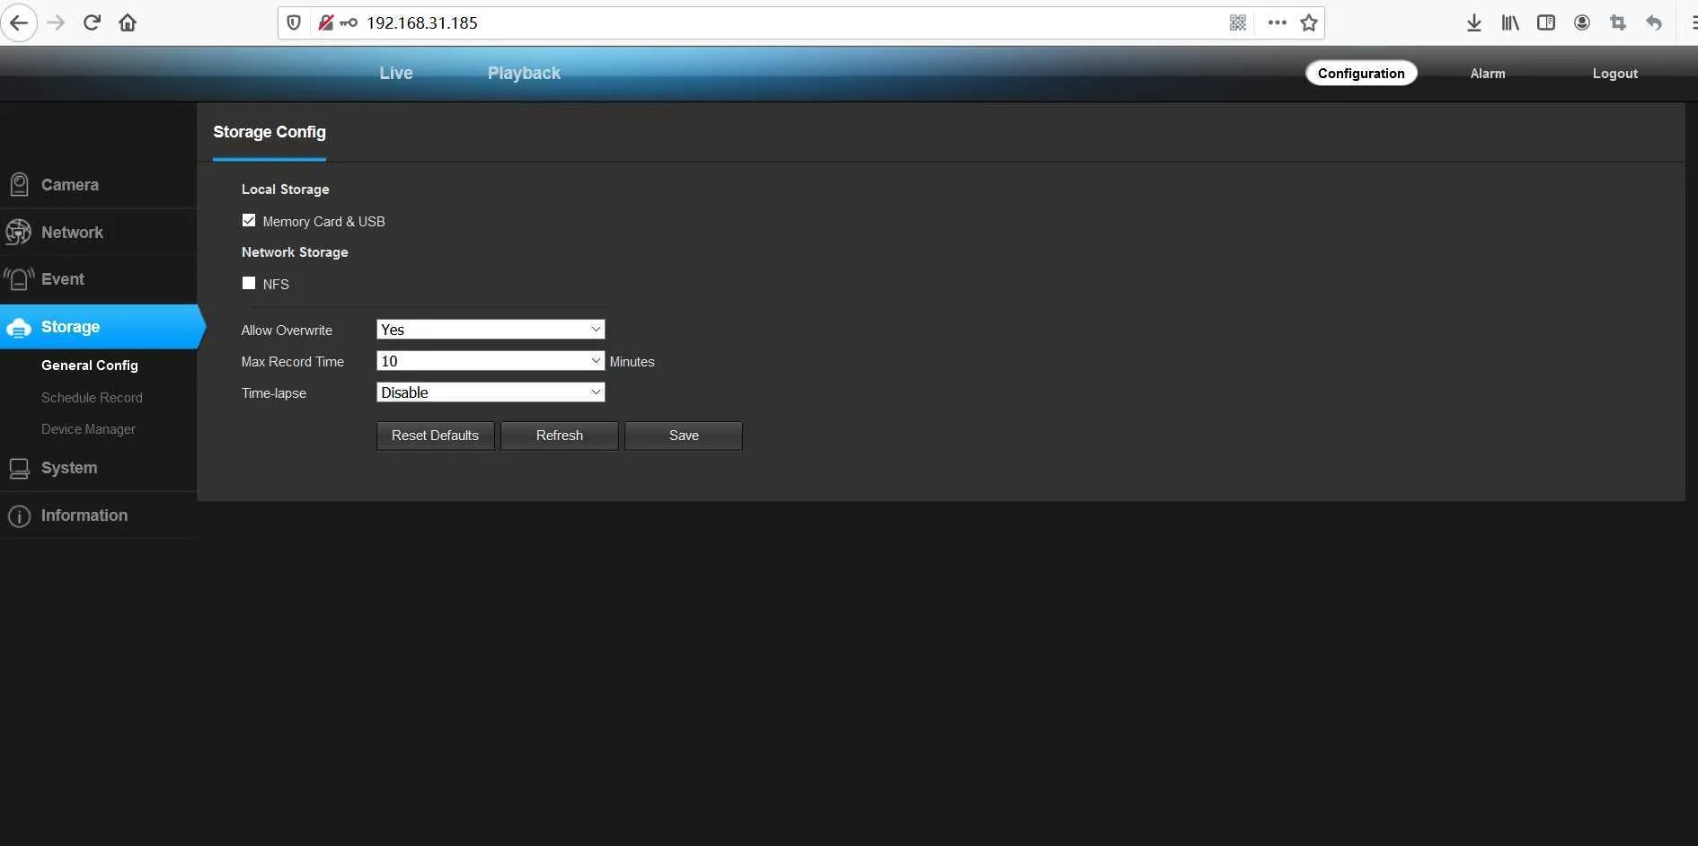1698x846 pixels.
Task: Enable the NFS network storage checkbox
Action: click(x=249, y=283)
